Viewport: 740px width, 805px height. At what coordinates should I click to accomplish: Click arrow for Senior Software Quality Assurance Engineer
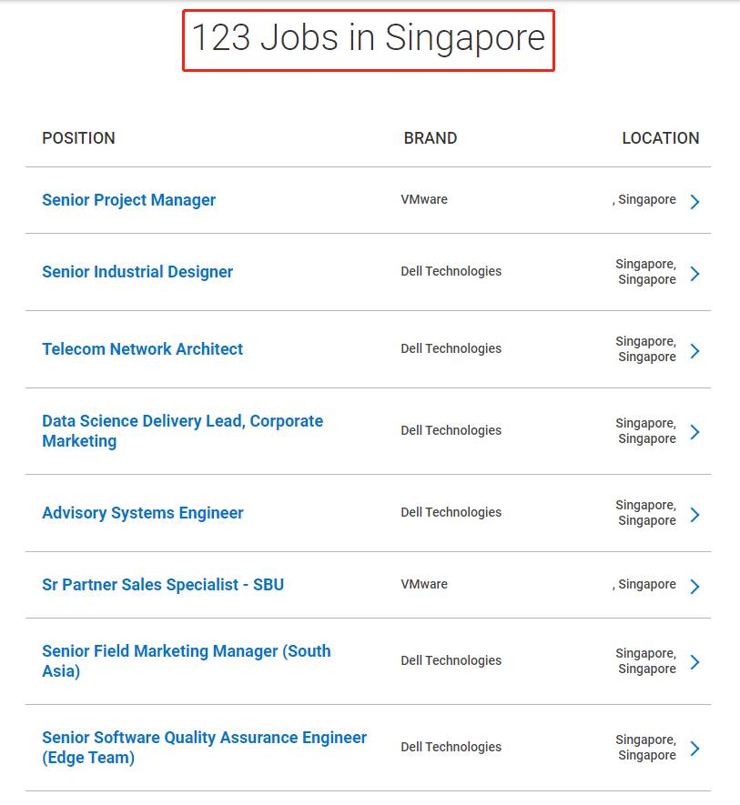coord(694,749)
